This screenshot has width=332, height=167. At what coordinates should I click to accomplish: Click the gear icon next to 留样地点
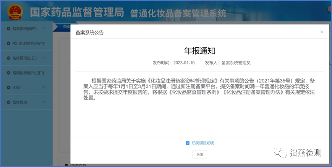[x=8, y=102]
